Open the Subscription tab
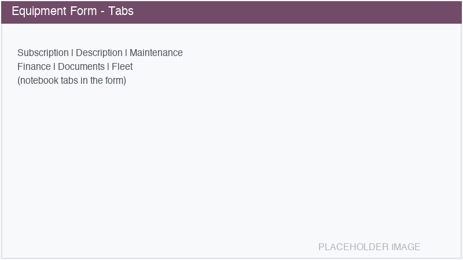The width and height of the screenshot is (463, 260). pyautogui.click(x=43, y=53)
